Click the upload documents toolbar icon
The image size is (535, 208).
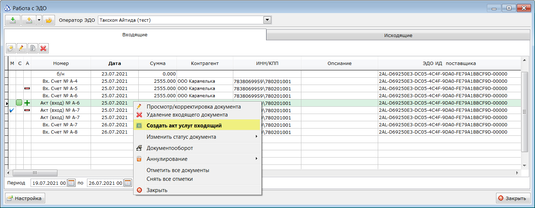pos(29,20)
